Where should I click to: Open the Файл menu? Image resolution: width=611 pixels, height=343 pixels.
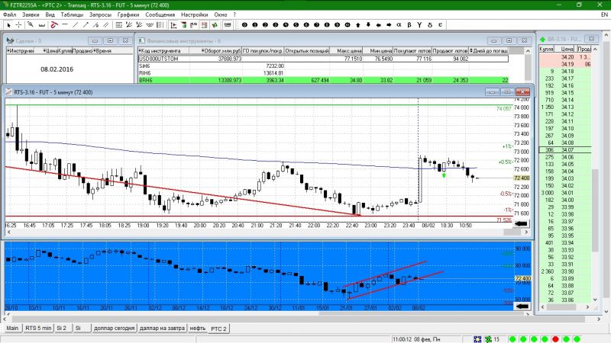tap(10, 14)
